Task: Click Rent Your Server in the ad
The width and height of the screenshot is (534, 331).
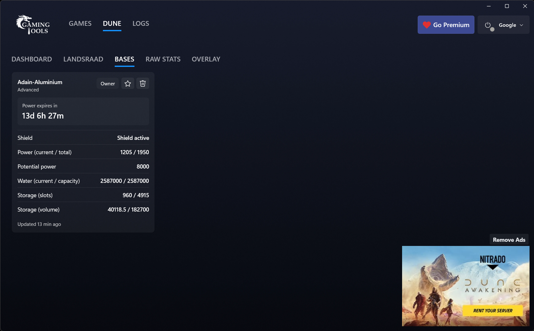Action: 493,311
